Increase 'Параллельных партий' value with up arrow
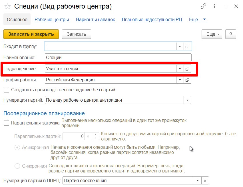Image resolution: width=243 pixels, height=187 pixels. [x=96, y=135]
